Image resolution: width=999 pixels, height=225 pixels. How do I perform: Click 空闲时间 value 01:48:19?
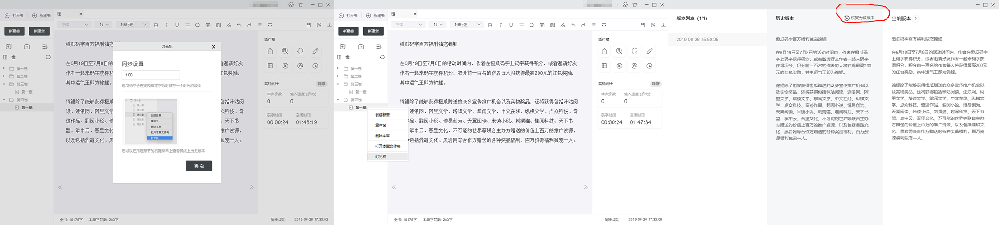tap(306, 122)
